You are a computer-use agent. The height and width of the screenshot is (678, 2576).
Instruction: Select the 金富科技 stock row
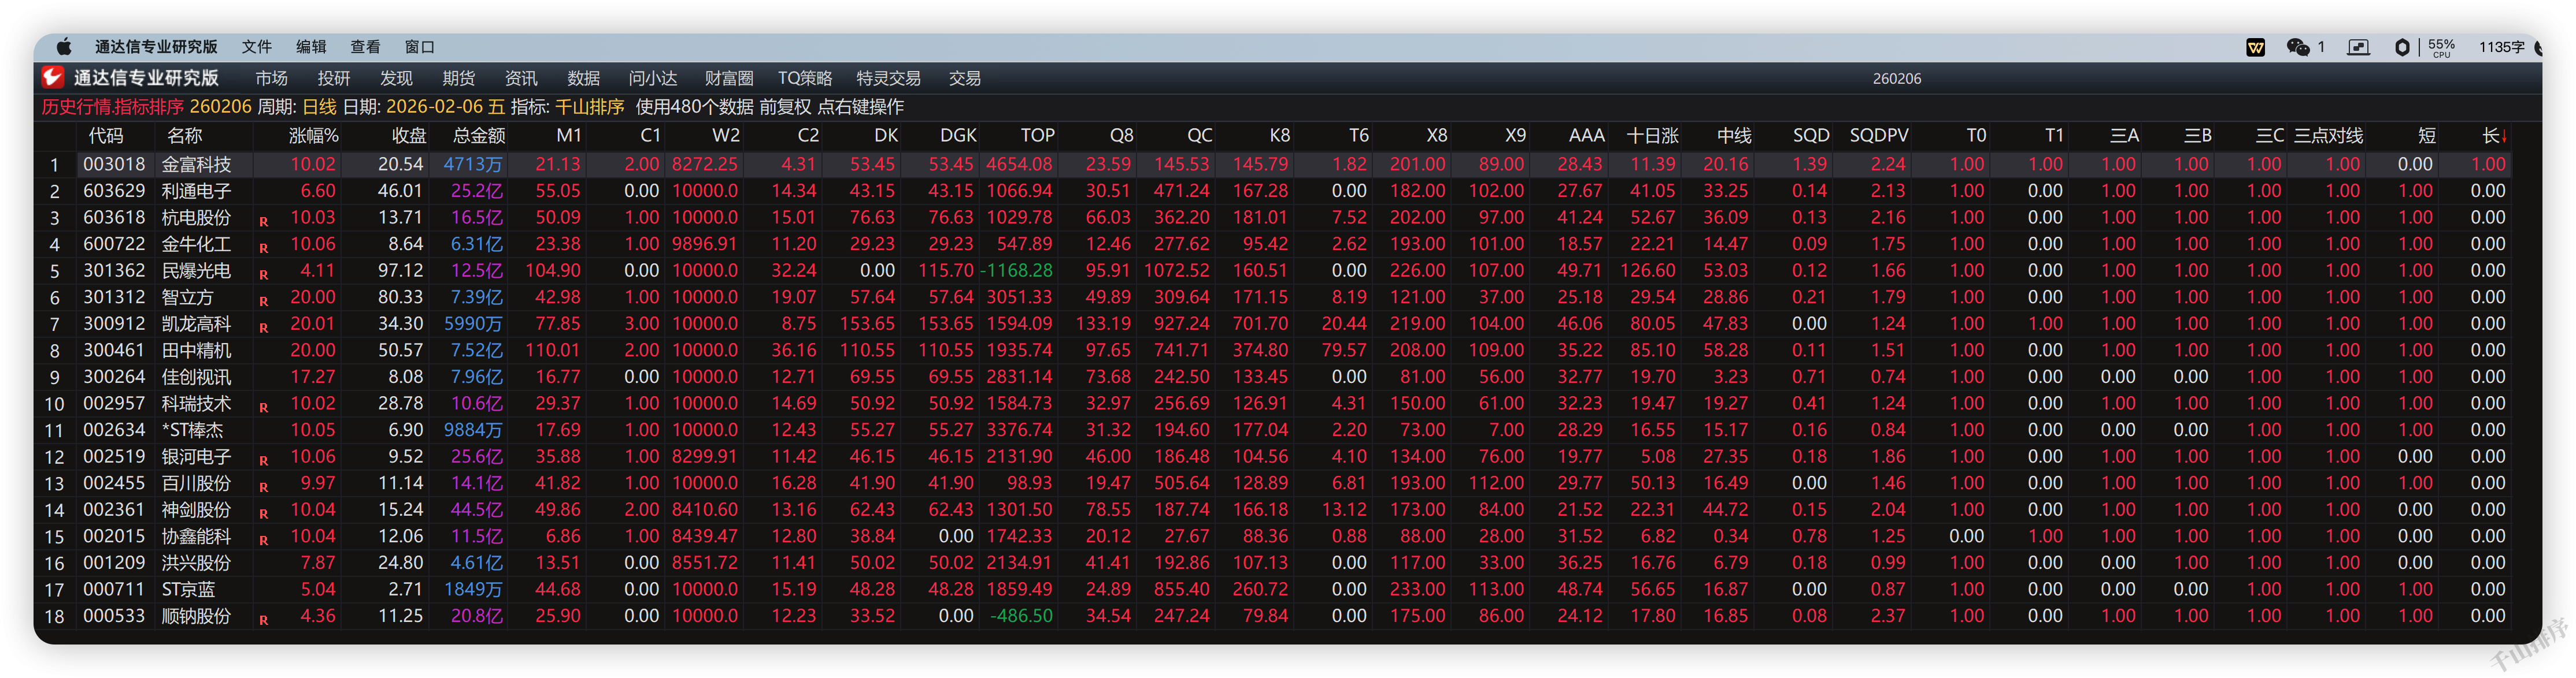click(x=196, y=164)
